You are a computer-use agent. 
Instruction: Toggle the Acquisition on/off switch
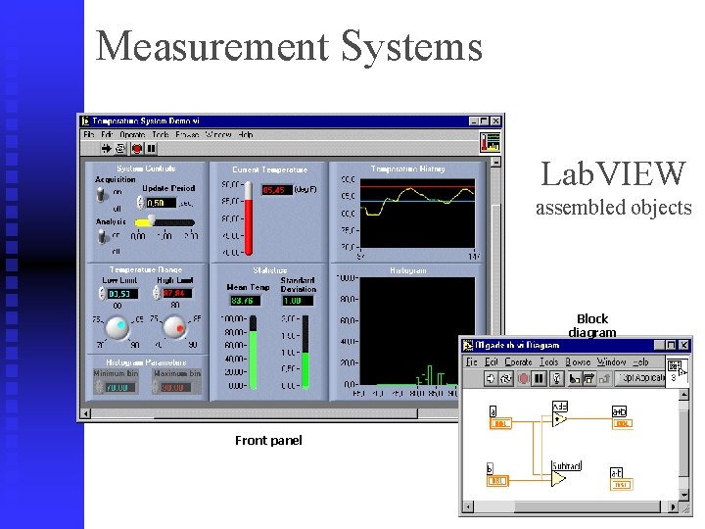pyautogui.click(x=101, y=195)
